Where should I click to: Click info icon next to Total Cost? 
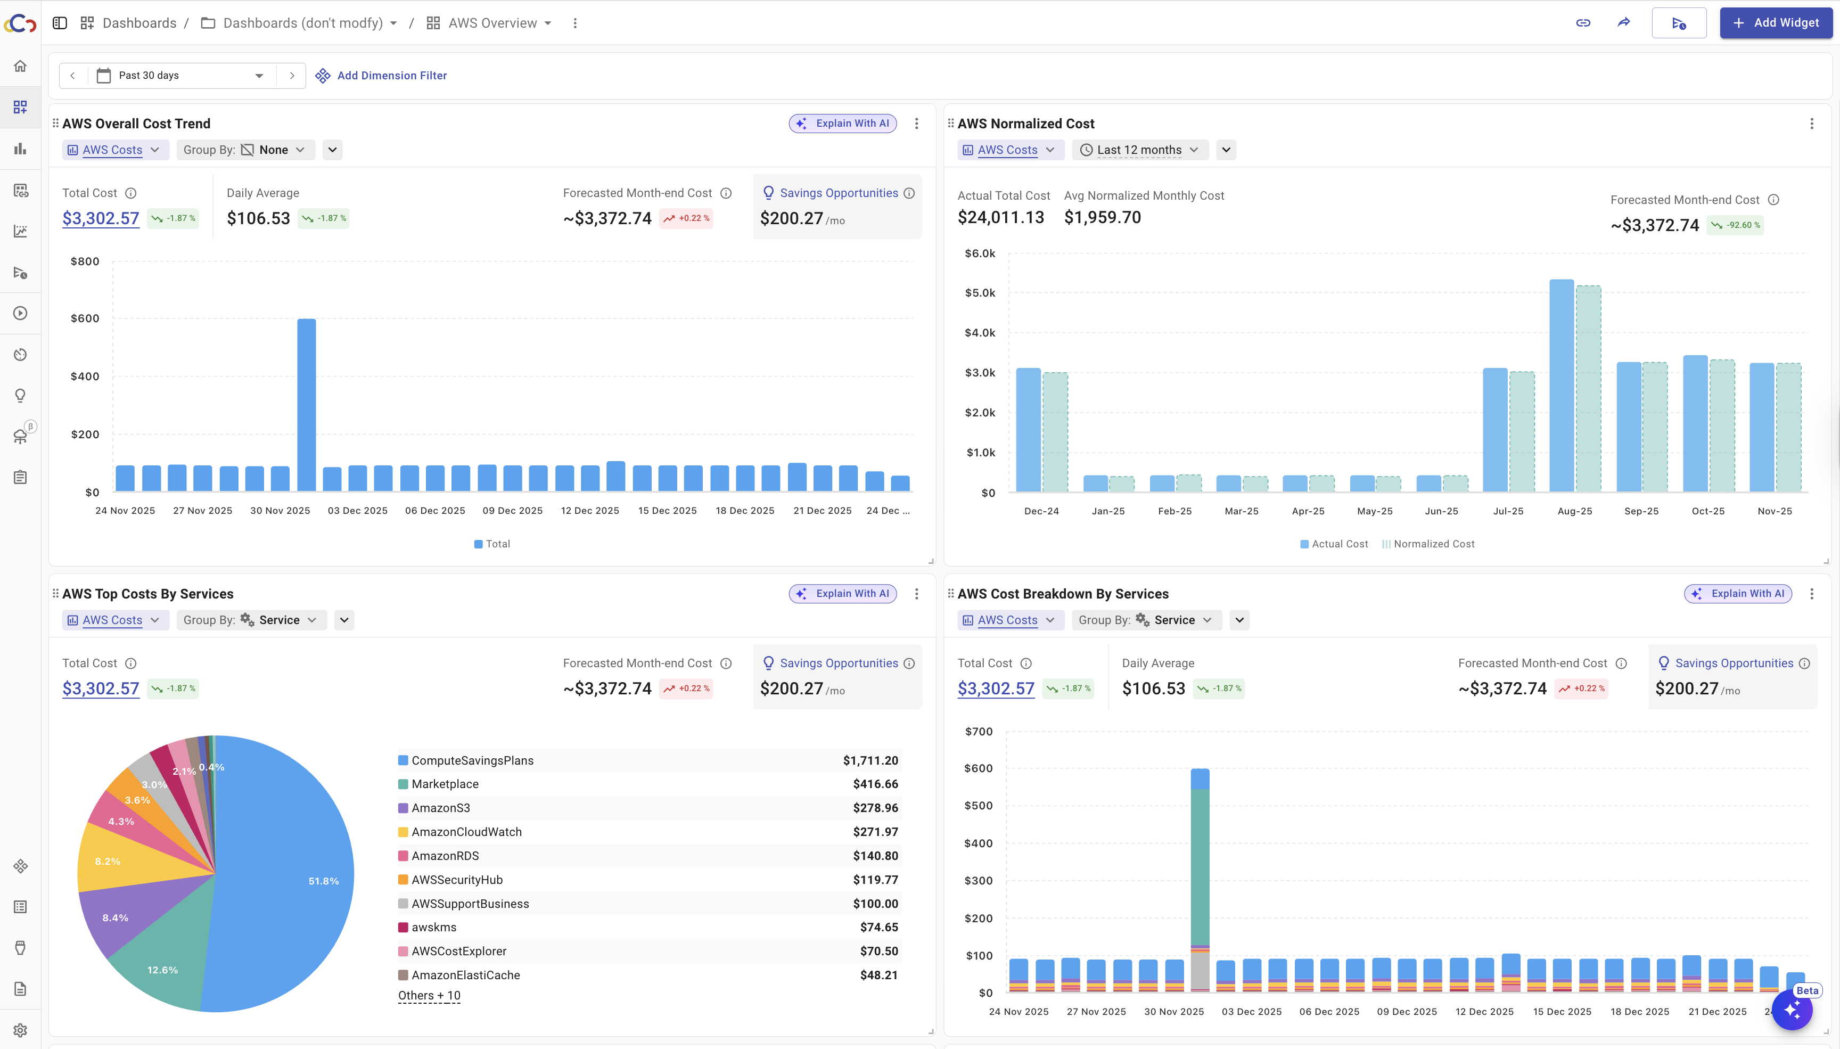click(131, 193)
